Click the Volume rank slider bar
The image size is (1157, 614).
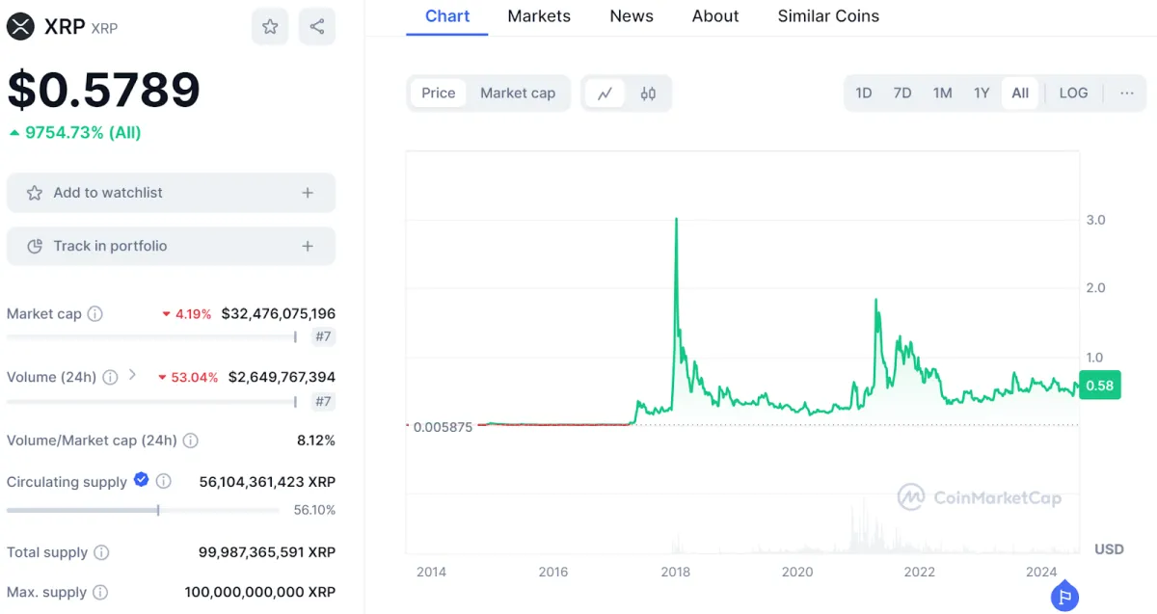(152, 401)
